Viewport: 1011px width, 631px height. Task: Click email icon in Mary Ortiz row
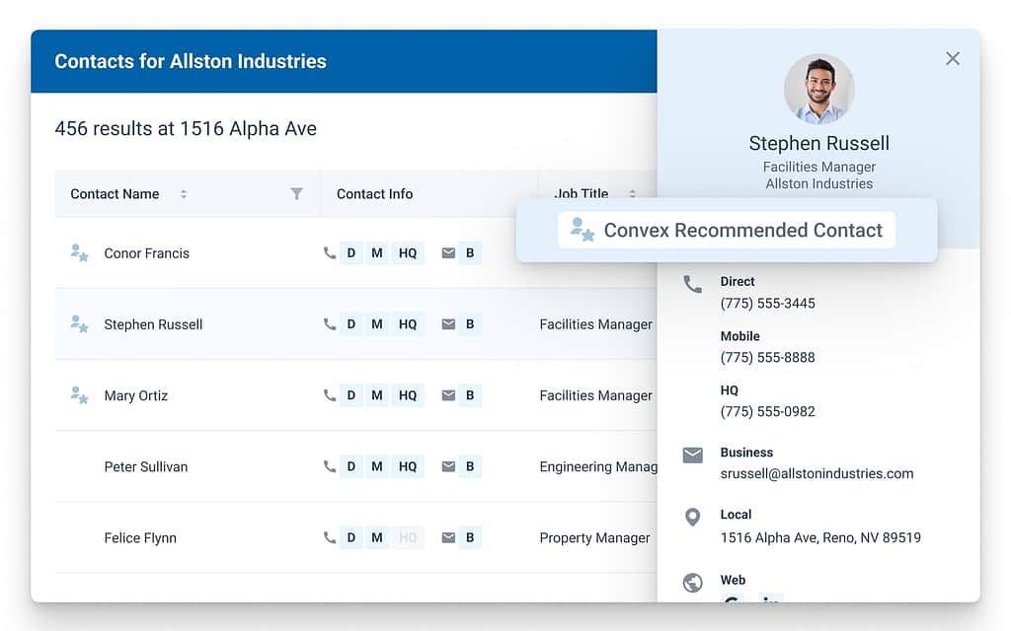(448, 394)
